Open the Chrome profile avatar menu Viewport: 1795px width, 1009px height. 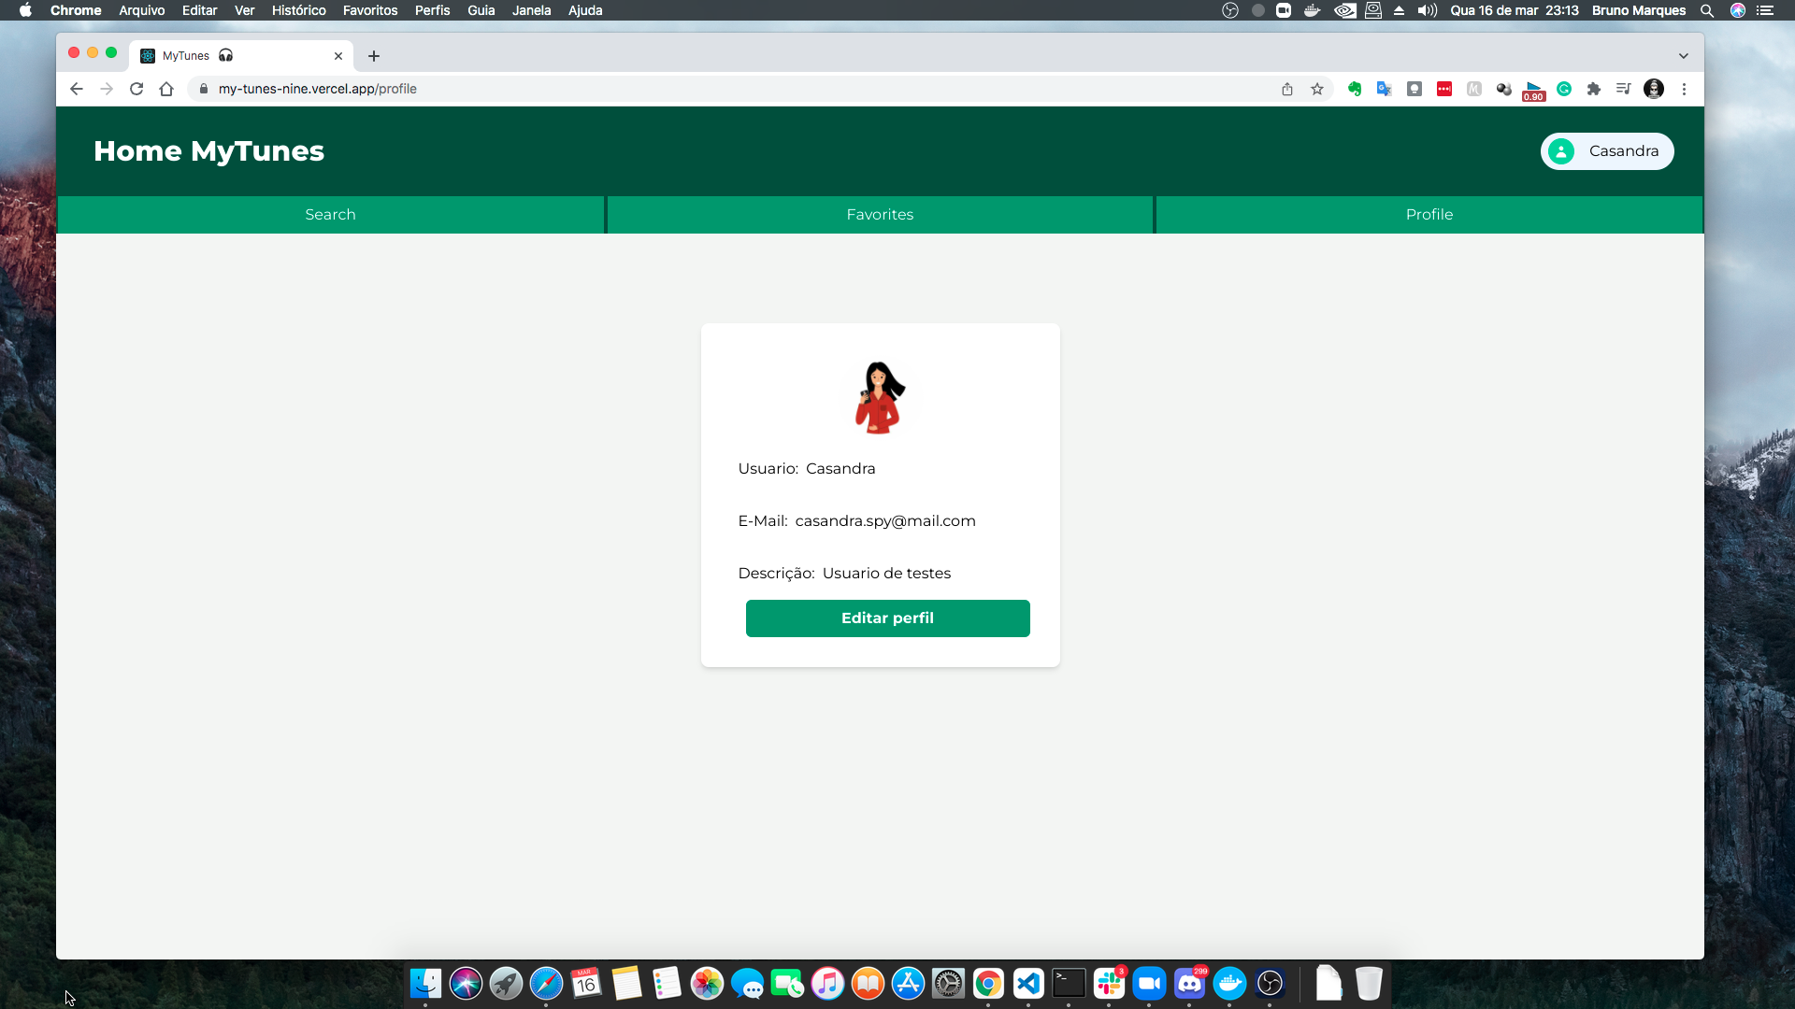click(1654, 89)
